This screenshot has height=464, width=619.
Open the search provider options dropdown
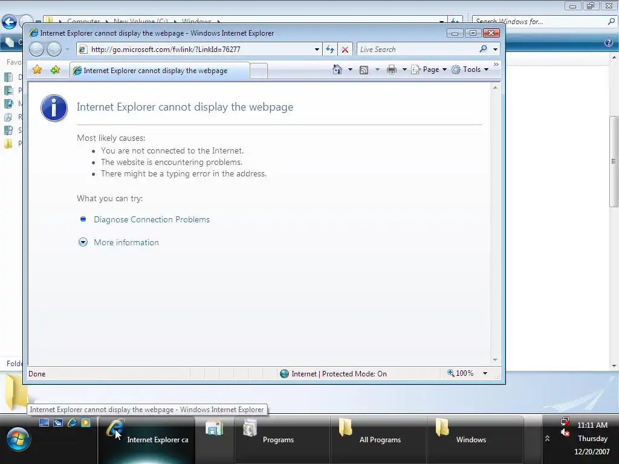pos(495,50)
